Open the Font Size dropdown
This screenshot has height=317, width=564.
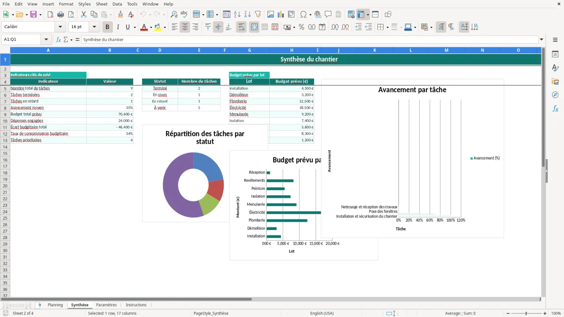click(x=94, y=27)
